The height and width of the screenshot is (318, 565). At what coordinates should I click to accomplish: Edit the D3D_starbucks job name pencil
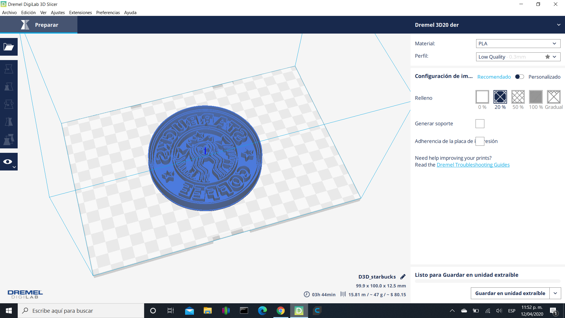(403, 277)
